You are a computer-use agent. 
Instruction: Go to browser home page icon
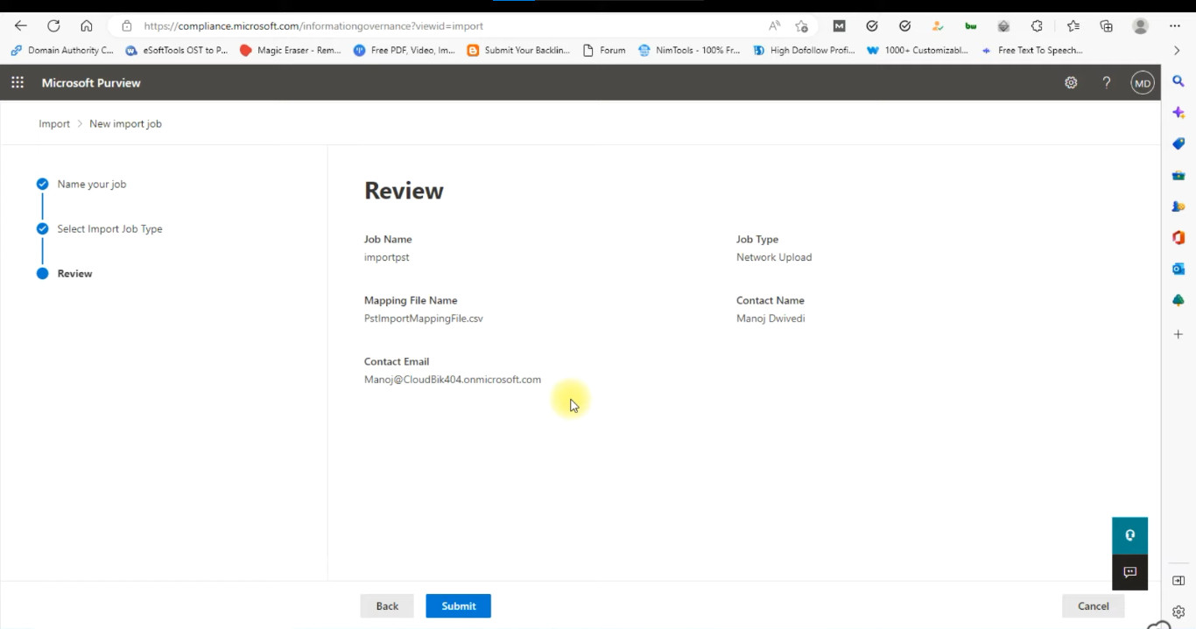click(x=86, y=26)
